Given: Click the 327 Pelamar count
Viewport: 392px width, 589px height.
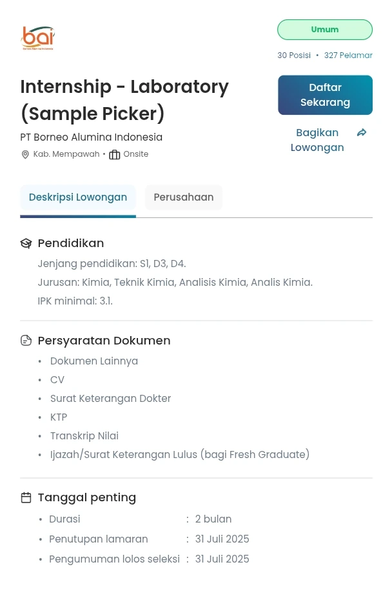Looking at the screenshot, I should coord(348,55).
